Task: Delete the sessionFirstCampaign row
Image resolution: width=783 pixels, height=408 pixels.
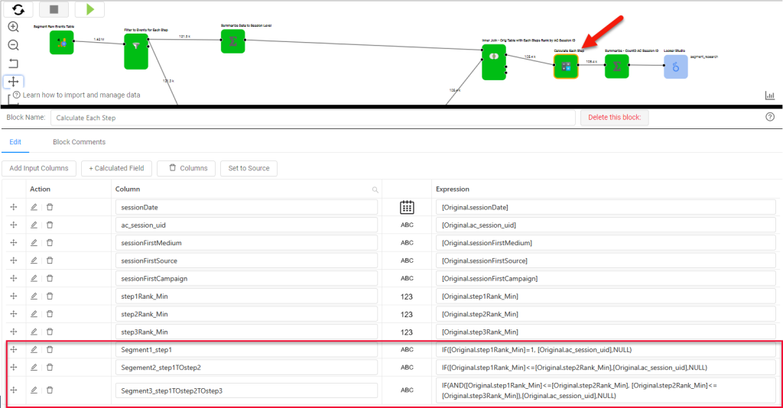Action: point(50,278)
